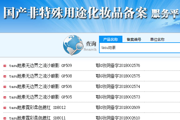Click record number 鄂G妆网备字2018002573
The height and width of the screenshot is (120, 180).
(118, 97)
